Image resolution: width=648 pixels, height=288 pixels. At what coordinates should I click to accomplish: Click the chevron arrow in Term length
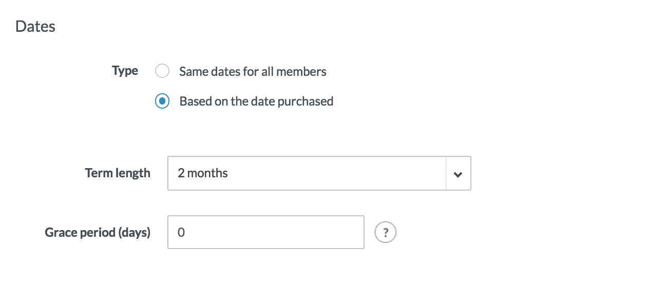click(458, 174)
